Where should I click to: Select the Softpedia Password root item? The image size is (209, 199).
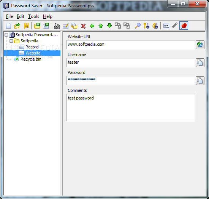tap(36, 35)
